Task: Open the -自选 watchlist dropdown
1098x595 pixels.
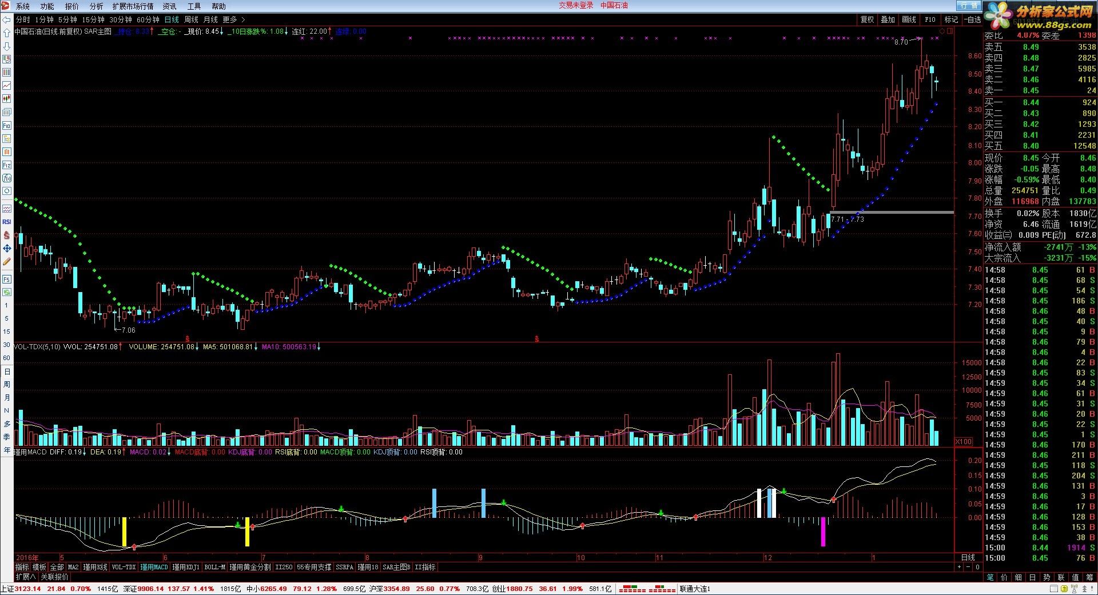Action: point(972,19)
